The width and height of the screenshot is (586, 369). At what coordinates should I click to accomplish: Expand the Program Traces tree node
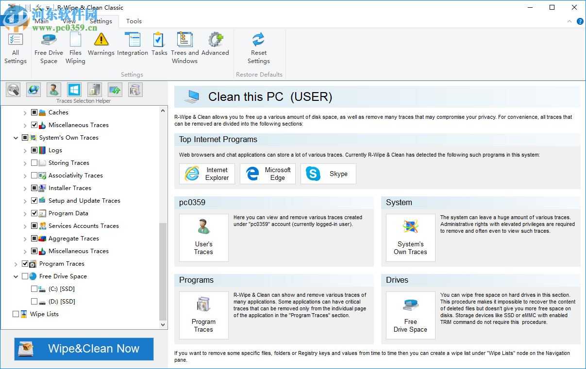pyautogui.click(x=16, y=264)
